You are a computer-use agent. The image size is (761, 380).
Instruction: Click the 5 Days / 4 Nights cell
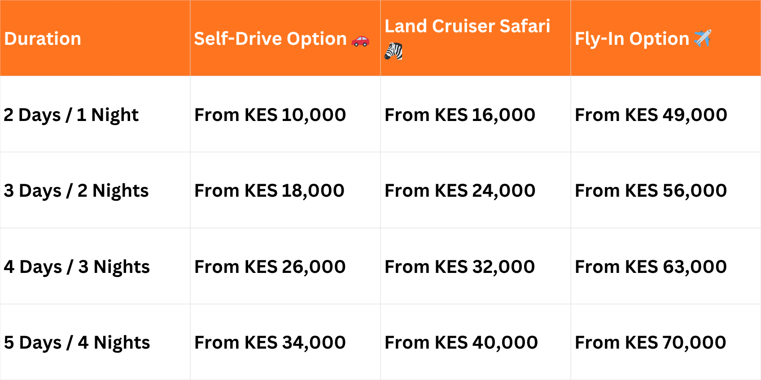77,343
